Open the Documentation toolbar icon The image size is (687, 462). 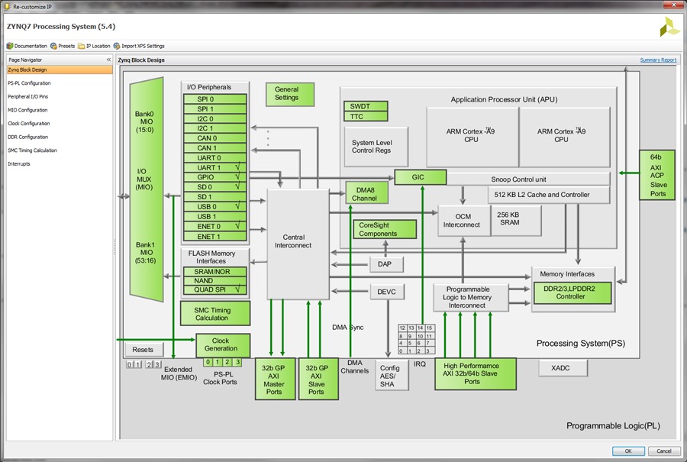(10, 46)
